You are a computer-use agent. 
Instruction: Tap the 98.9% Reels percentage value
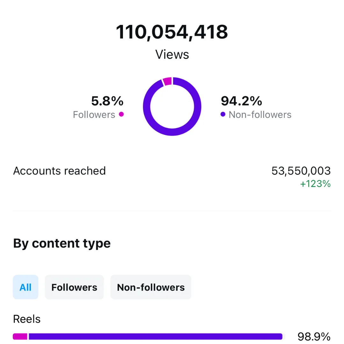pyautogui.click(x=314, y=337)
